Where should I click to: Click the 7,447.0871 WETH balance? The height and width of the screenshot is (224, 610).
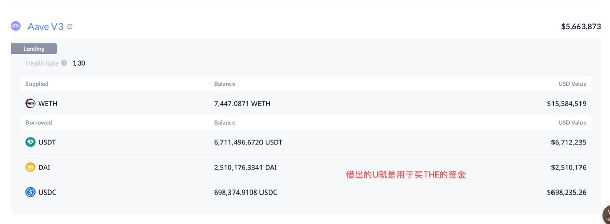[x=242, y=104]
